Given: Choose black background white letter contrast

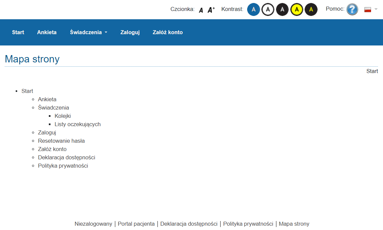Looking at the screenshot, I should (282, 10).
